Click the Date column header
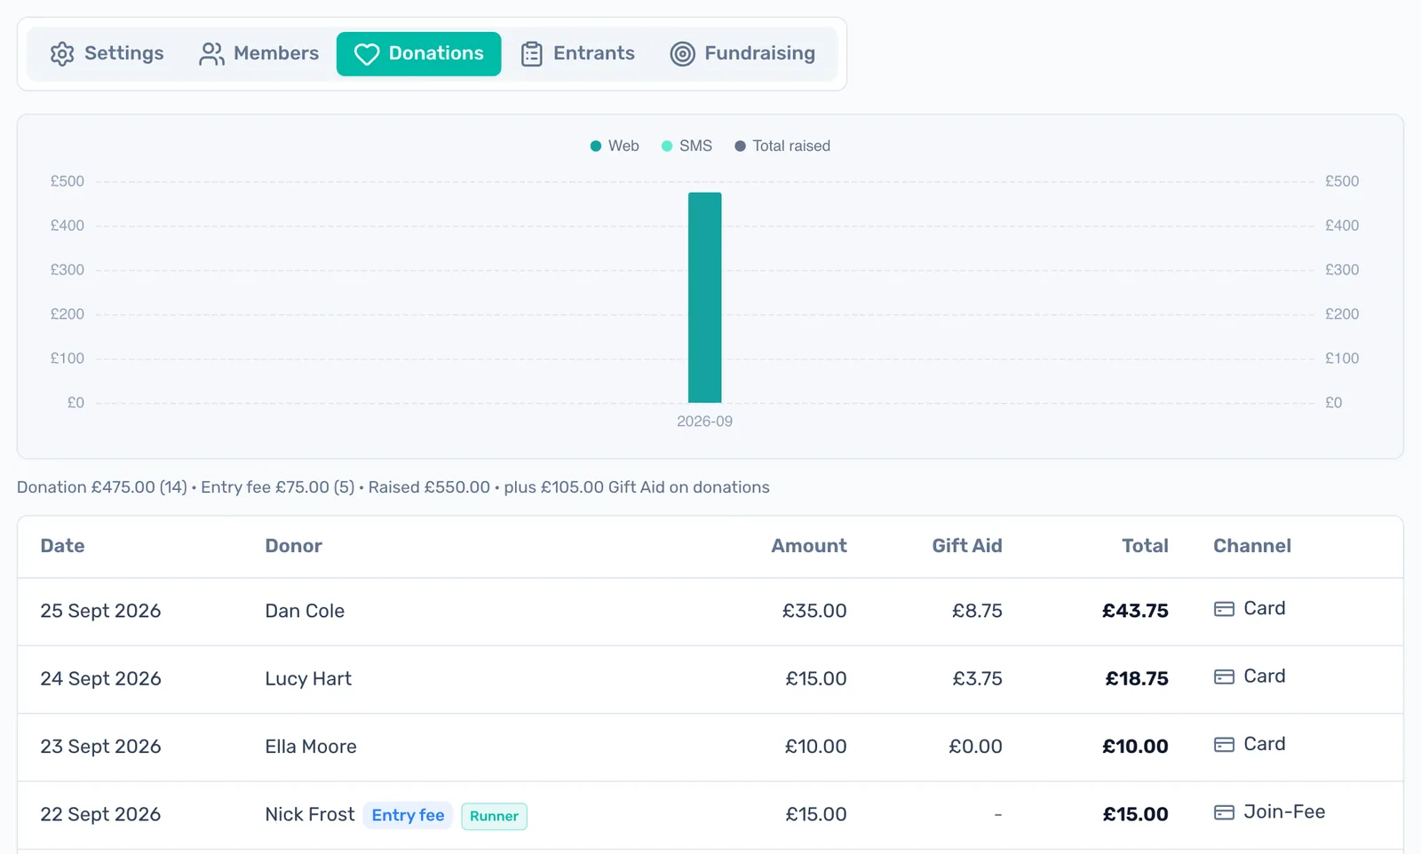 click(62, 546)
